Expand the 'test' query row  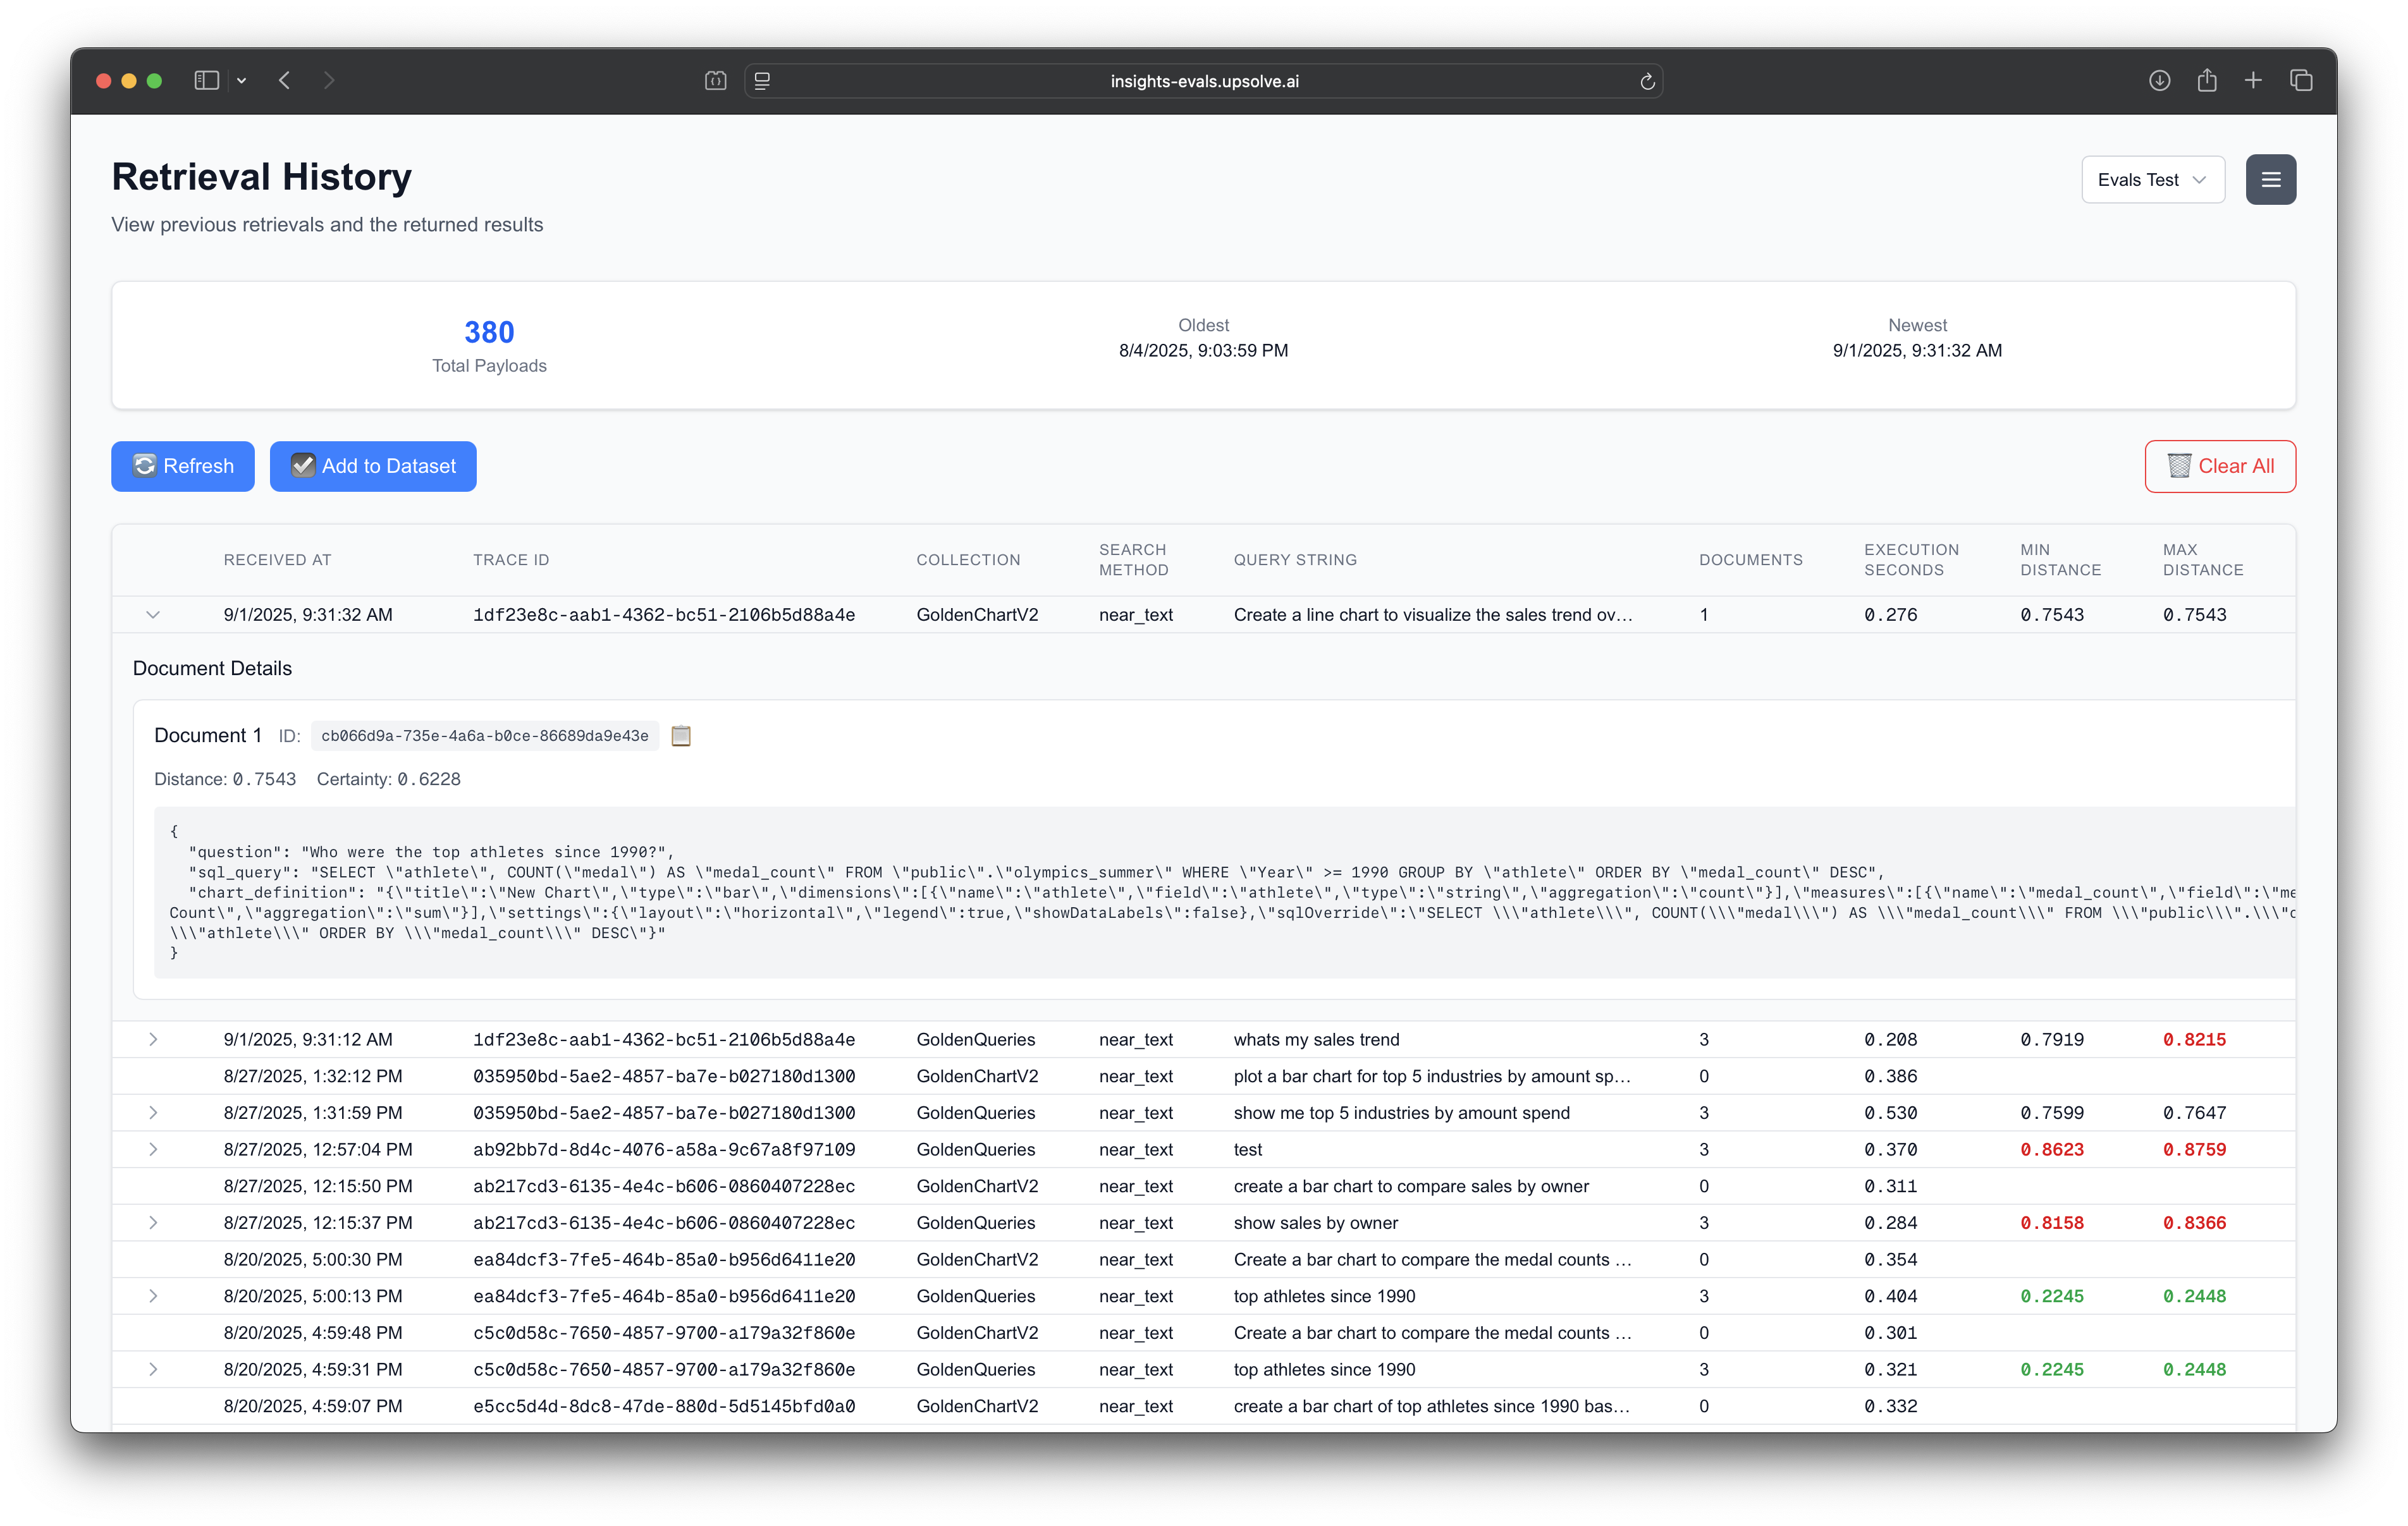153,1150
